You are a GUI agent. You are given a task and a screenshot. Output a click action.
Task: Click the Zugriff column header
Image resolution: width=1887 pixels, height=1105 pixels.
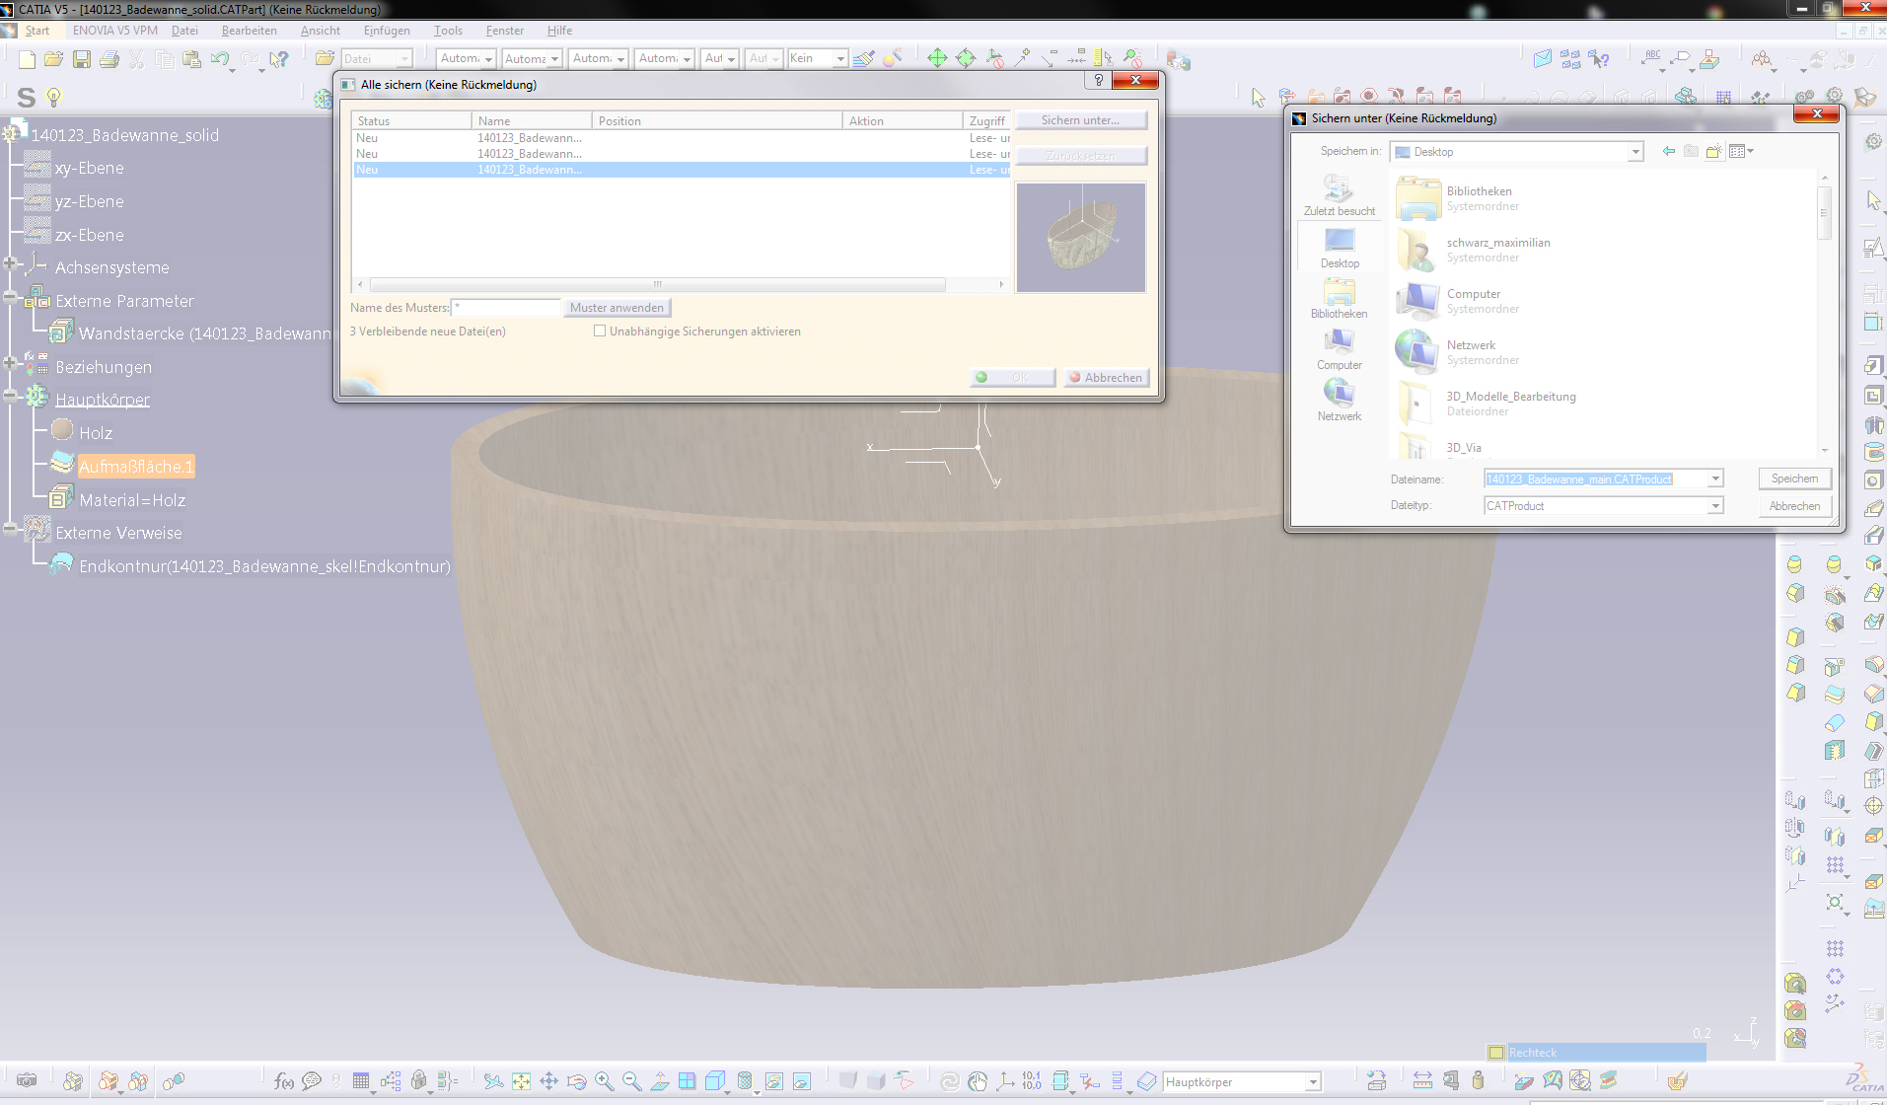click(x=987, y=120)
